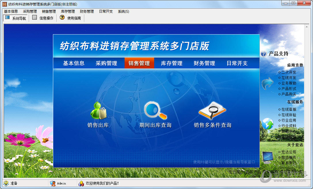The height and width of the screenshot is (189, 313).
Task: Click 应用支持 section heading
Action: pos(295,65)
